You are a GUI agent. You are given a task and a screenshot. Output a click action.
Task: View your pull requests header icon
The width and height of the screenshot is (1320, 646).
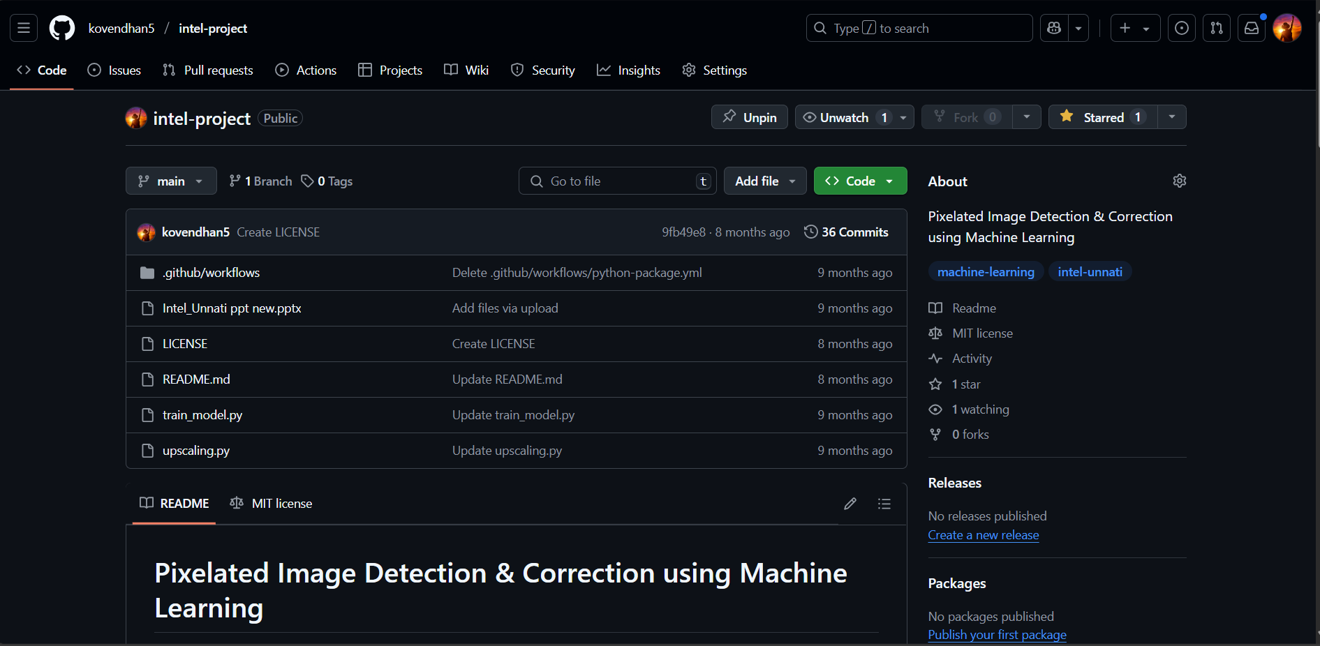coord(1217,28)
